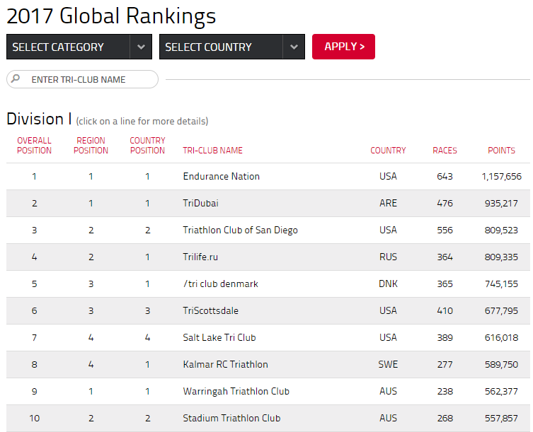Viewport: 533px width, 432px height.
Task: Expand the Select Country dropdown arrow
Action: tap(294, 47)
